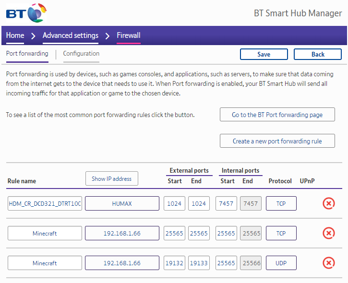Select the Port forwarding tab

(27, 54)
